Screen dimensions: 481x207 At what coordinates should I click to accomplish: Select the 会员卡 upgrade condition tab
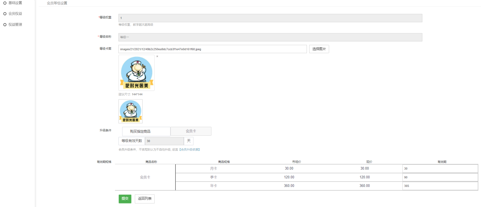191,131
